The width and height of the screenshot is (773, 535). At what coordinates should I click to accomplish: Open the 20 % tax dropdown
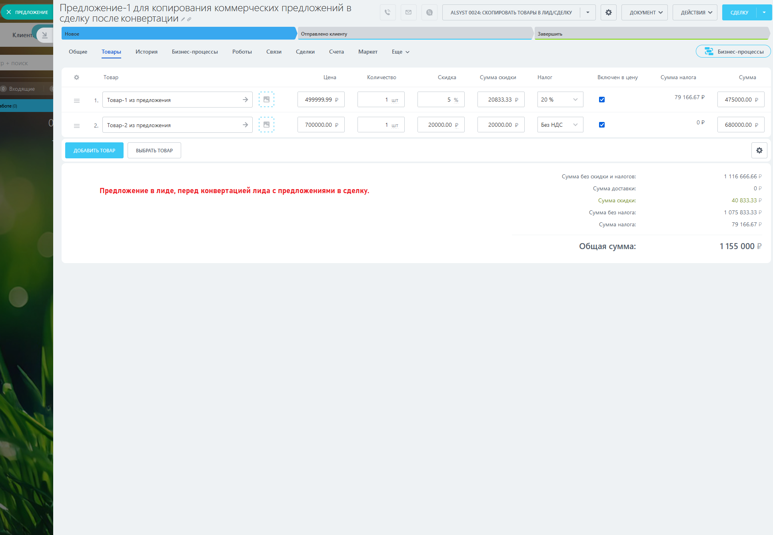tap(560, 100)
